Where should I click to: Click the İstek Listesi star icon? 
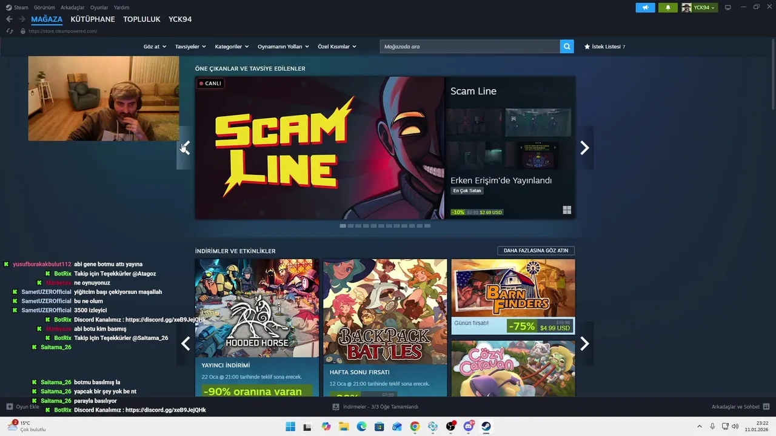point(587,47)
